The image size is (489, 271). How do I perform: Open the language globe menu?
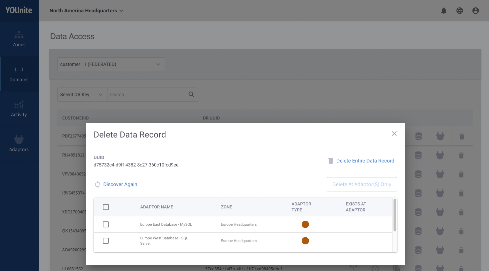[x=460, y=11]
